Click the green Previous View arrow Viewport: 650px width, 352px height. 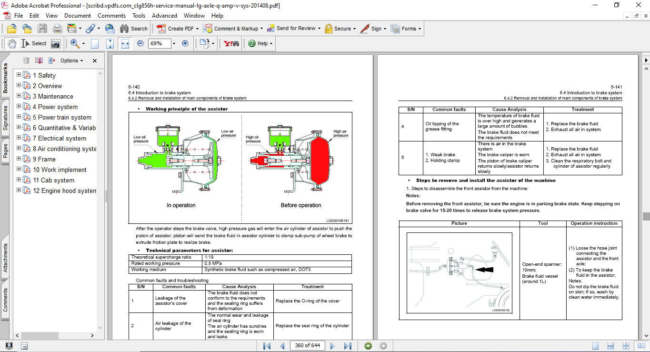click(x=368, y=346)
